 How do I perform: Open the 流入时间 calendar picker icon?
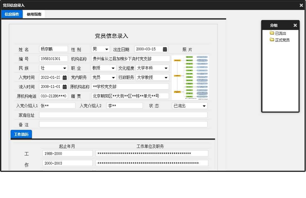click(x=65, y=86)
